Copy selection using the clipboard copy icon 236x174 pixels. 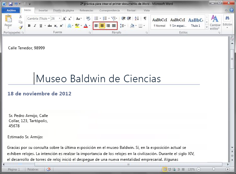20,22
